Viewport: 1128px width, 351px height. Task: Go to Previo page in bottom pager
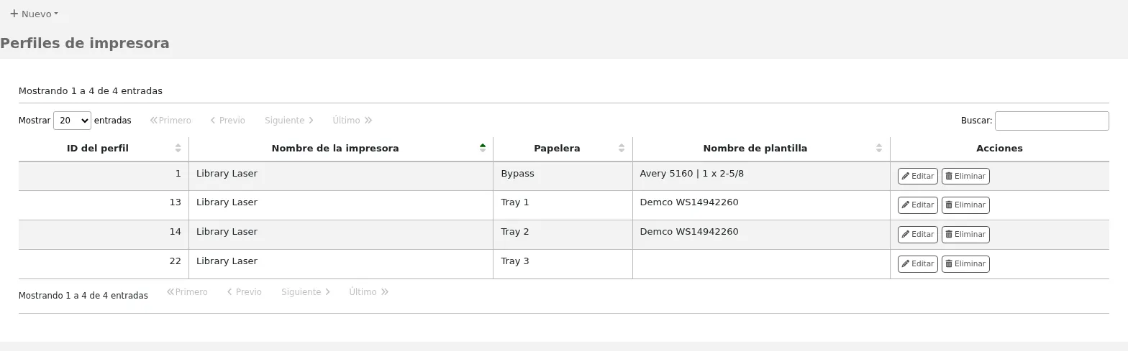coord(244,292)
